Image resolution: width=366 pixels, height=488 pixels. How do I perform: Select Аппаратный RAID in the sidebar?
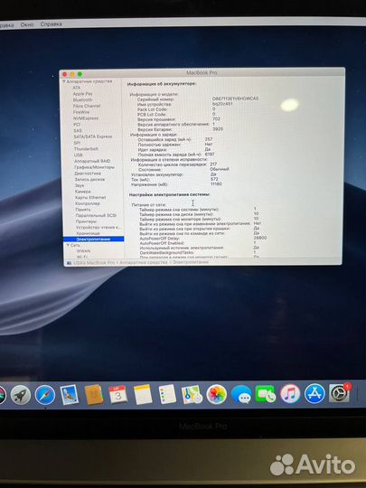click(x=92, y=161)
